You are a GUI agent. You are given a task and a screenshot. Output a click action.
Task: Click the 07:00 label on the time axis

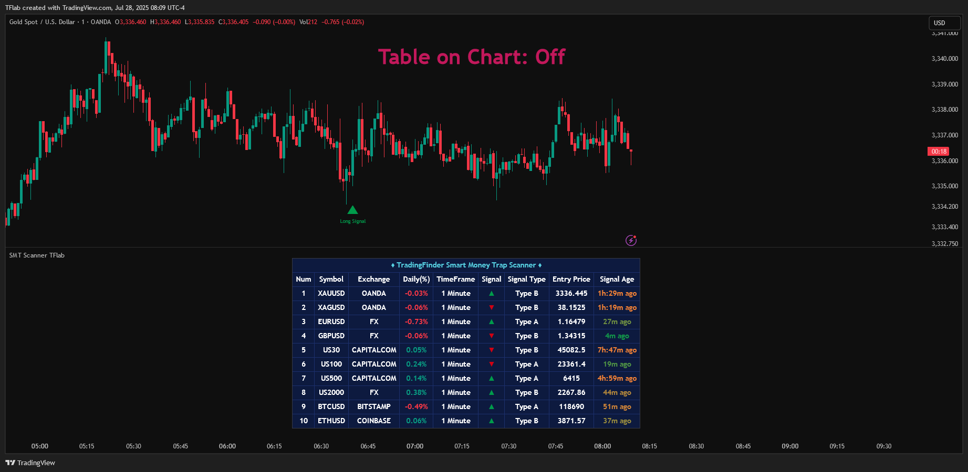(x=415, y=446)
